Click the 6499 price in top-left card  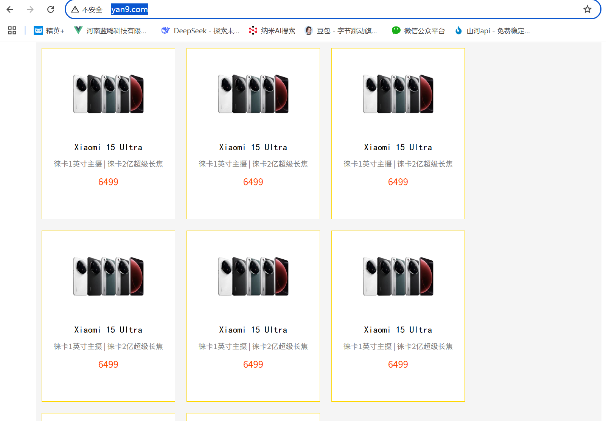point(108,182)
